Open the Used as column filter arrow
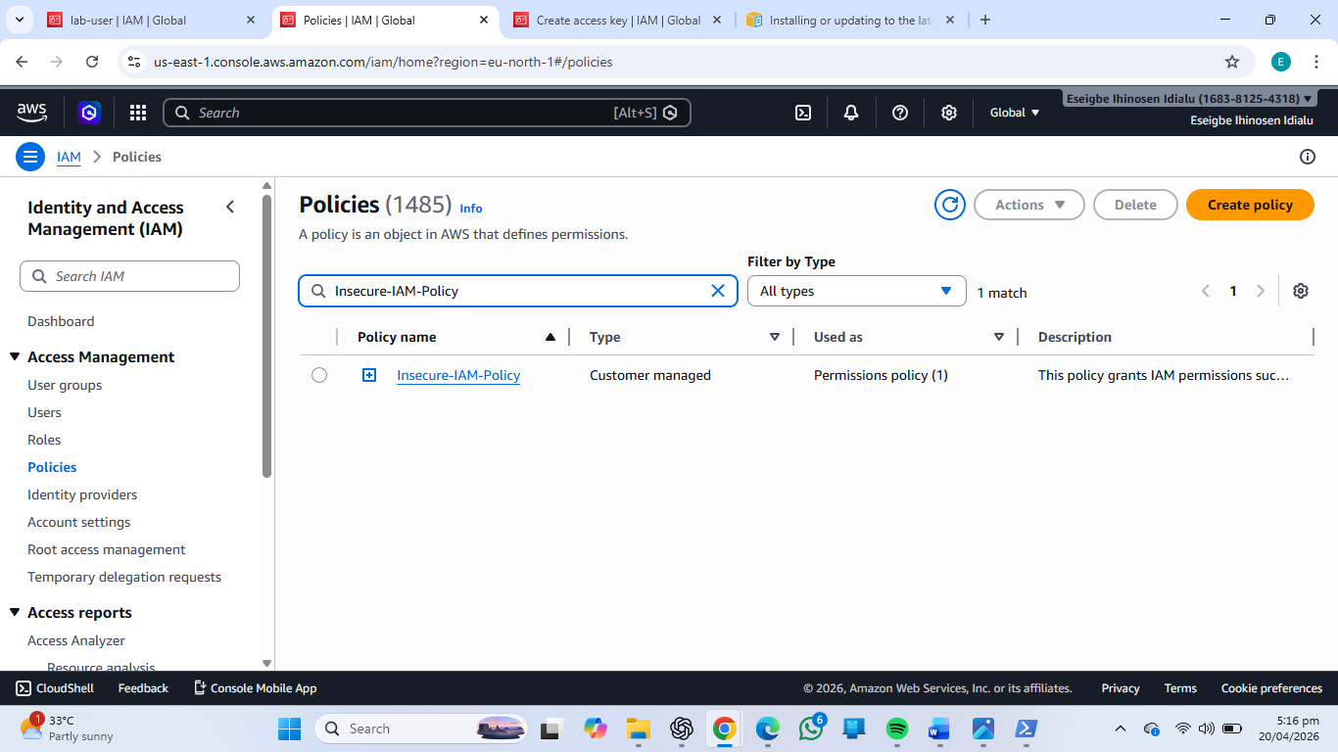This screenshot has height=752, width=1338. point(999,337)
